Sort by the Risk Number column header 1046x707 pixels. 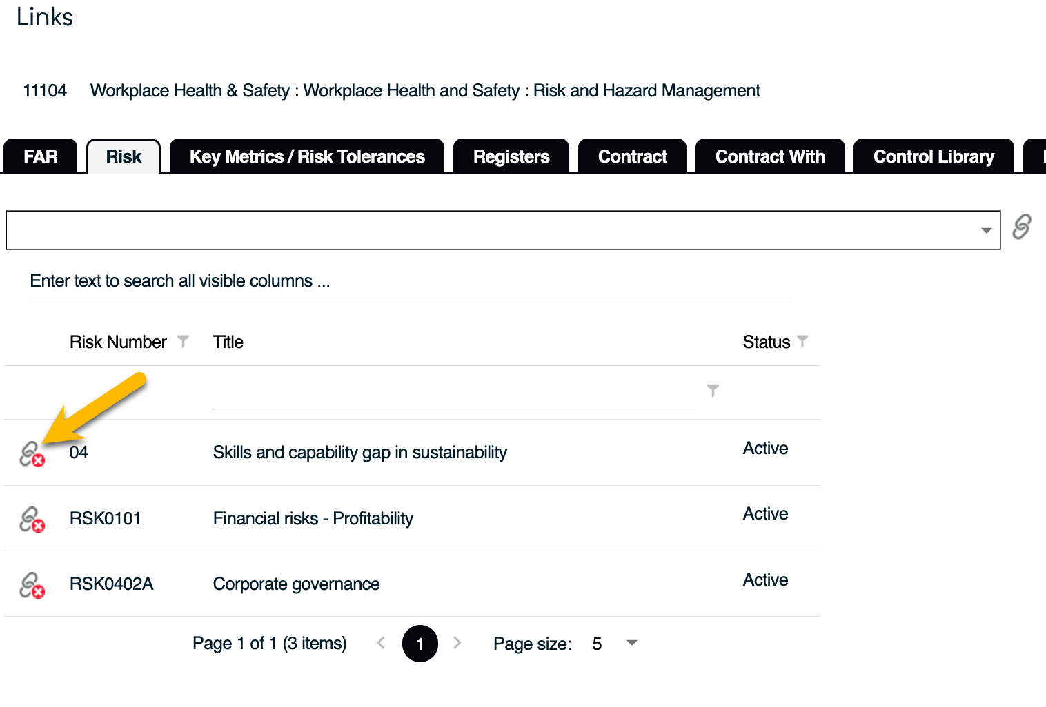(118, 342)
